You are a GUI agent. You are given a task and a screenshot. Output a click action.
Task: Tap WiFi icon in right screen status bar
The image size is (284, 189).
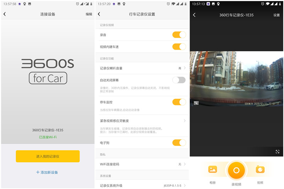[268, 4]
